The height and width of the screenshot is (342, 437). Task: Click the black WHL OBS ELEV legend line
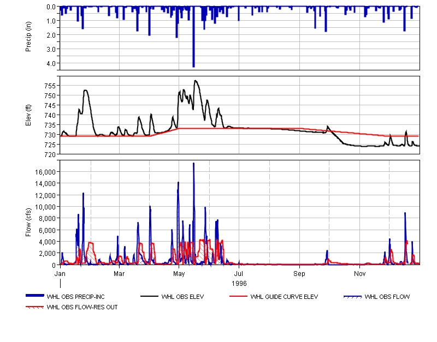(149, 297)
